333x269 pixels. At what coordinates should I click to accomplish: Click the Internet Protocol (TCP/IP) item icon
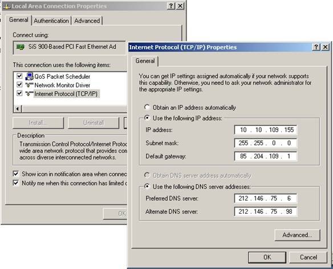29,93
